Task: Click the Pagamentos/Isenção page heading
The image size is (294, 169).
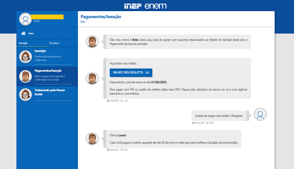Action: point(101,16)
